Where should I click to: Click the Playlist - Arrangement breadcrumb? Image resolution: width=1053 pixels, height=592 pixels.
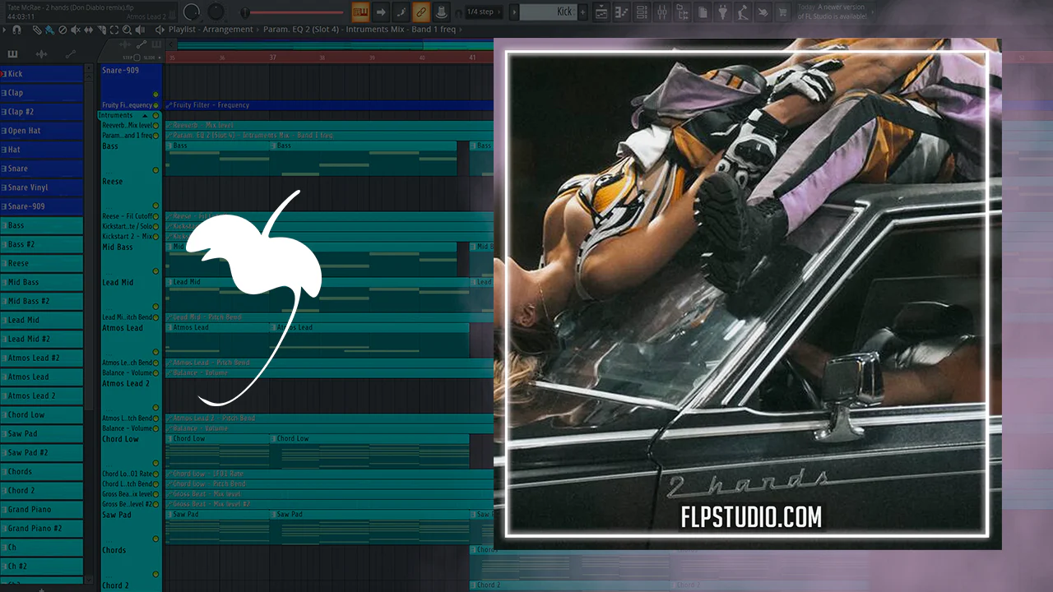211,30
